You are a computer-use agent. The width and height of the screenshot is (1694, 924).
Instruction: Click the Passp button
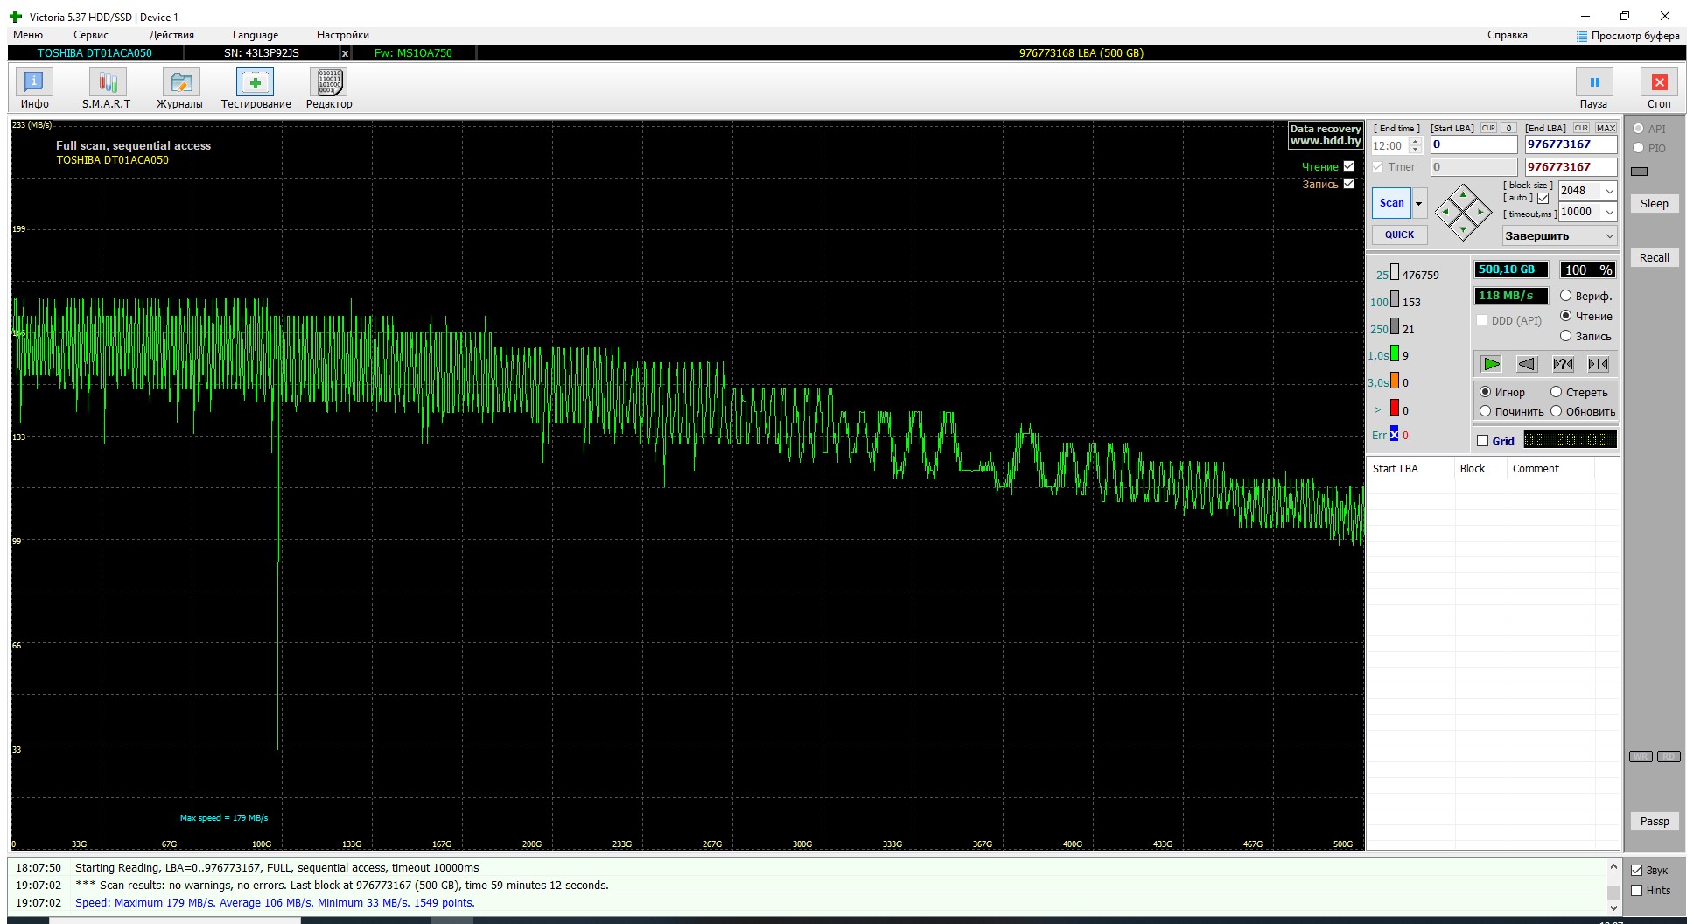[x=1654, y=822]
